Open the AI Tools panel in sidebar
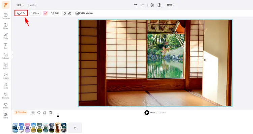This screenshot has width=253, height=134. pos(6,36)
